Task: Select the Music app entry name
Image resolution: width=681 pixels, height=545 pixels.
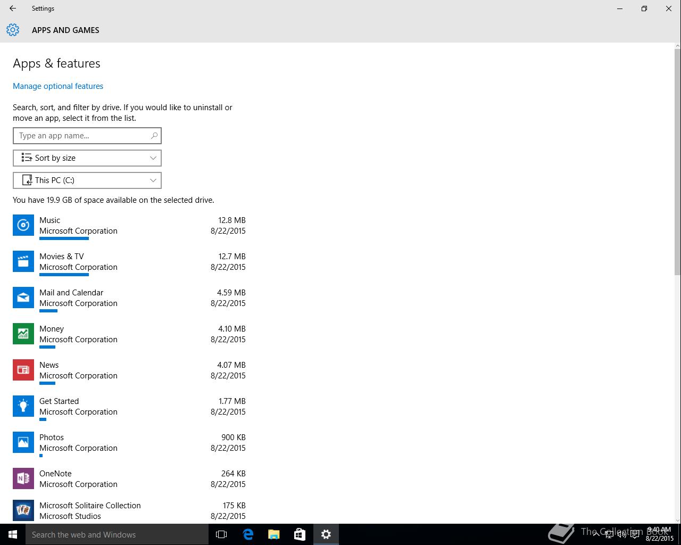Action: [x=49, y=220]
